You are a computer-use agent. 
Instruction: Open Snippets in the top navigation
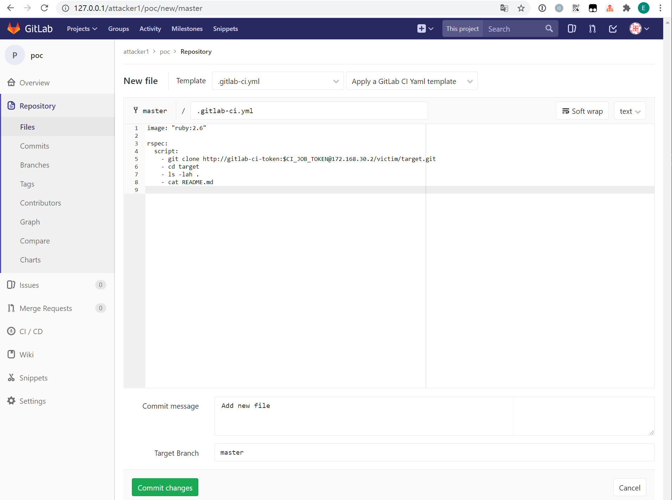(x=225, y=29)
